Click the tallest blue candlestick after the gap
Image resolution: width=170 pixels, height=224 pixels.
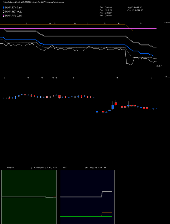(113, 107)
